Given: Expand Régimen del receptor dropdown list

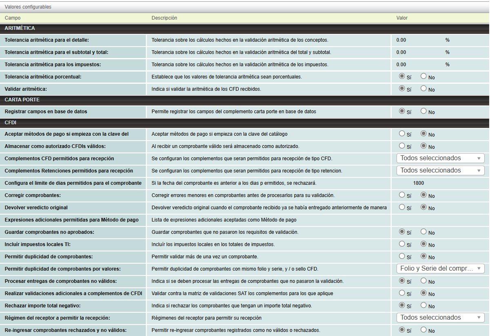Looking at the screenshot, I should click(440, 318).
